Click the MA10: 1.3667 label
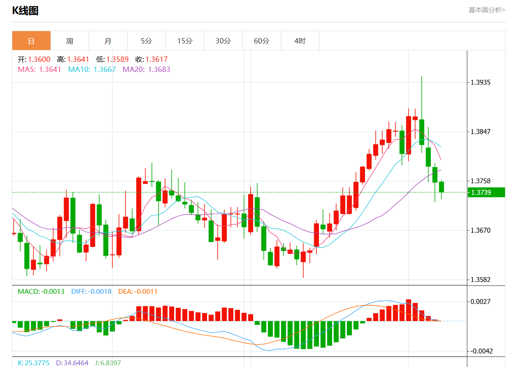This screenshot has width=516, height=367. [x=92, y=69]
